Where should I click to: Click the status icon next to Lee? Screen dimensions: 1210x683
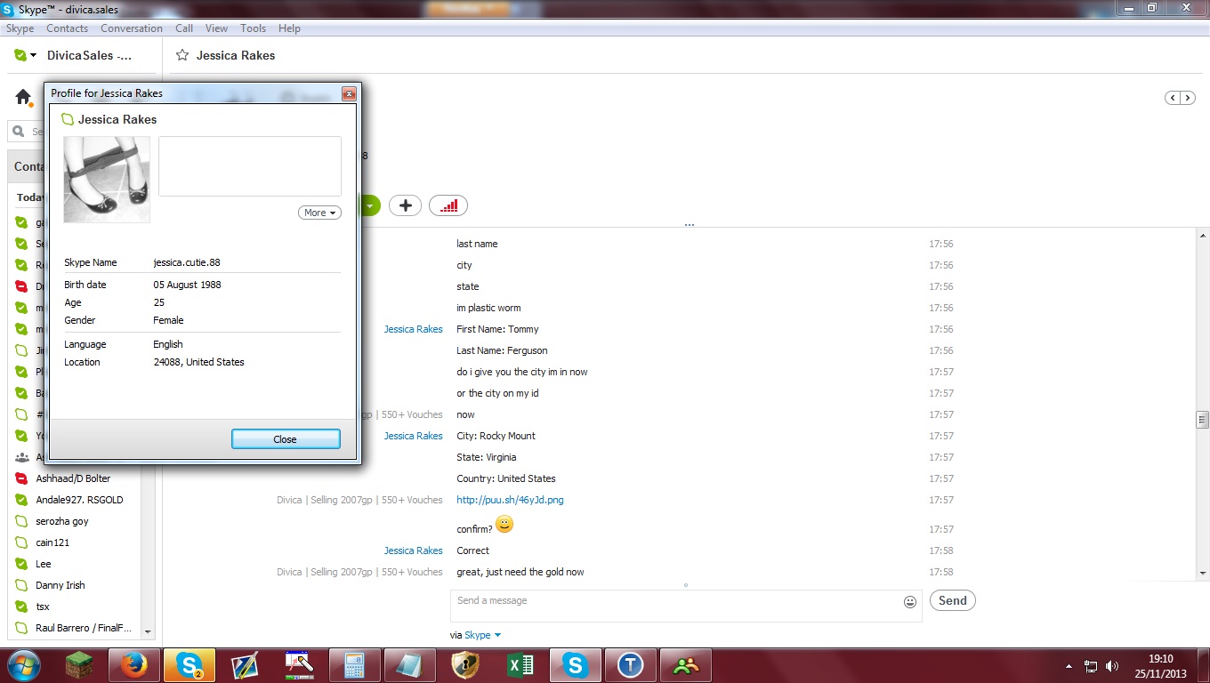21,564
